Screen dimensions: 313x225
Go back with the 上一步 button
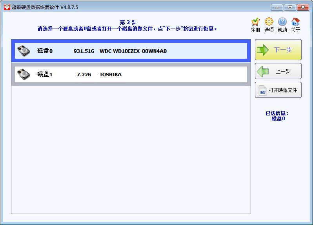coord(278,71)
